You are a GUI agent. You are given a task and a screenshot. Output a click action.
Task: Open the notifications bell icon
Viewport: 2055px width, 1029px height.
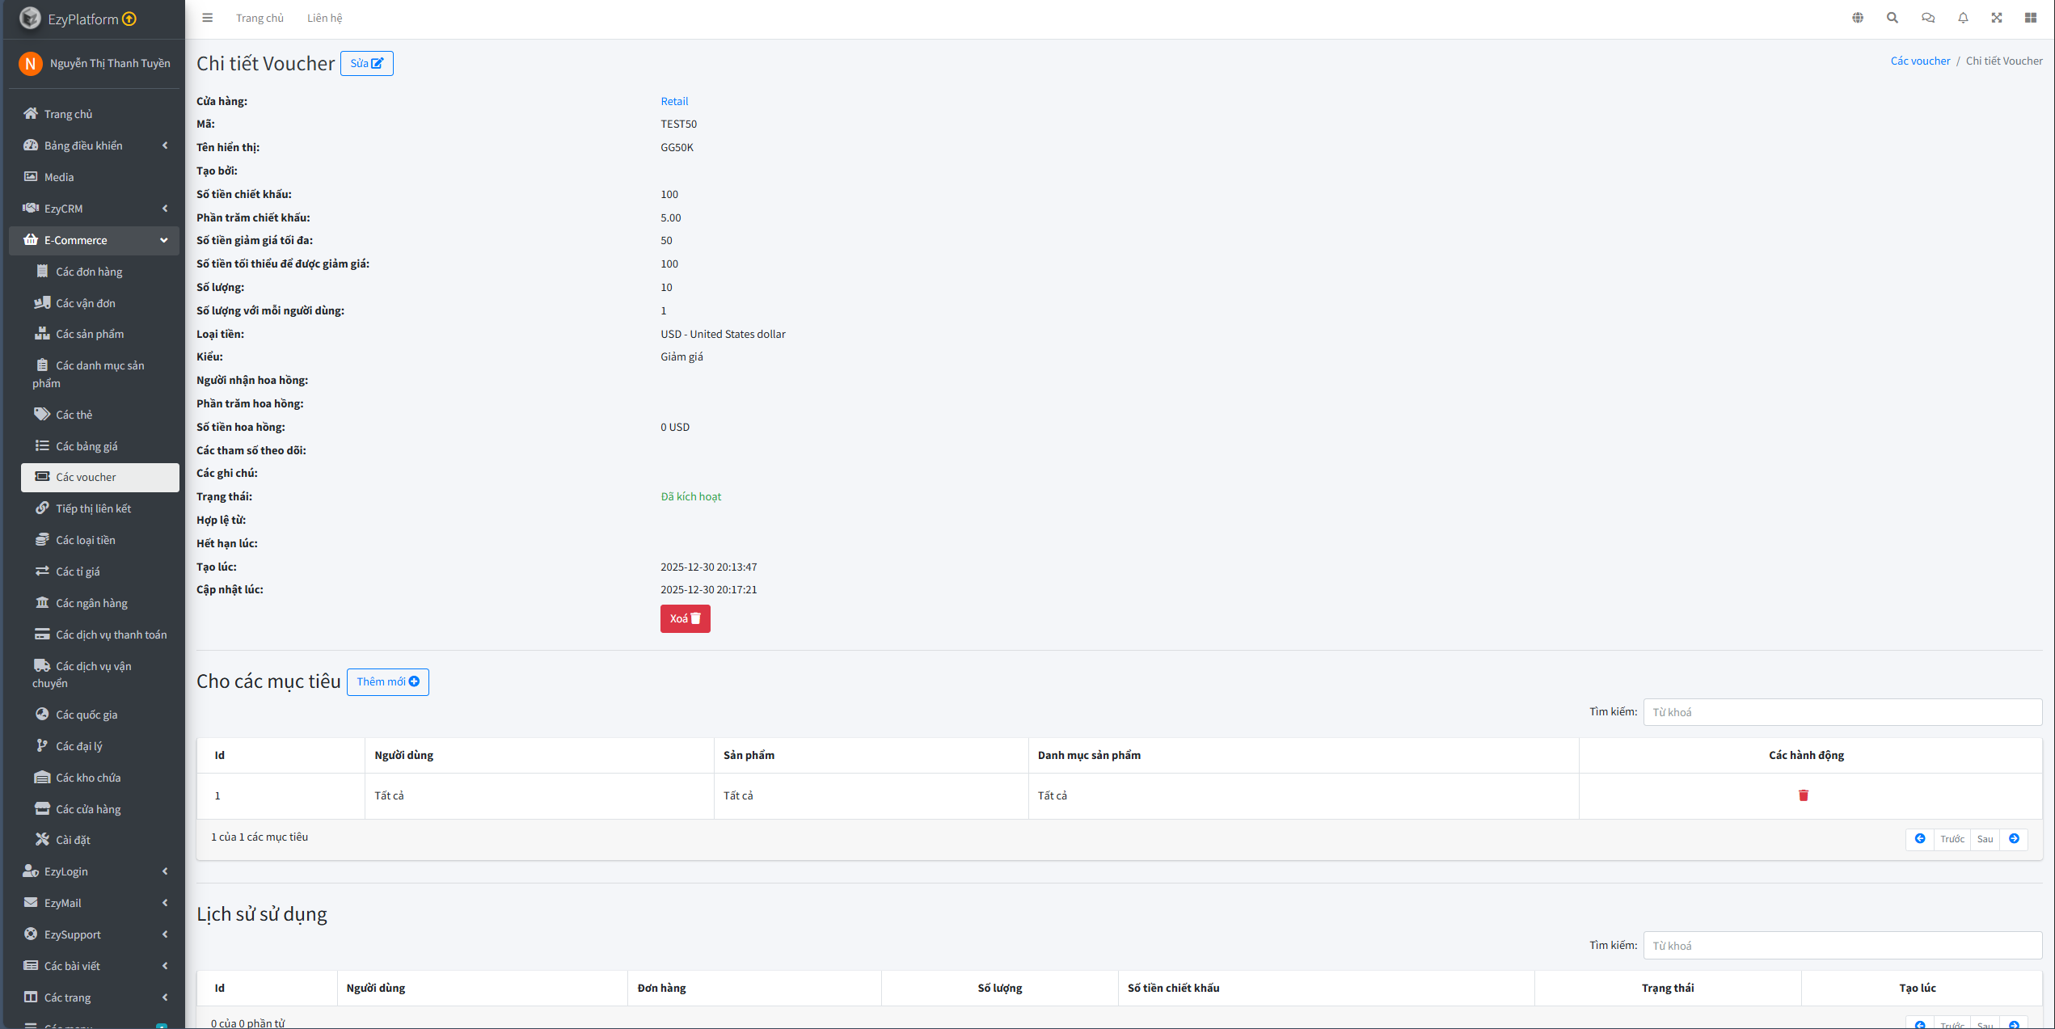(1963, 18)
